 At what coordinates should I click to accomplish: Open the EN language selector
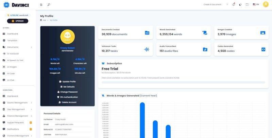(256, 4)
